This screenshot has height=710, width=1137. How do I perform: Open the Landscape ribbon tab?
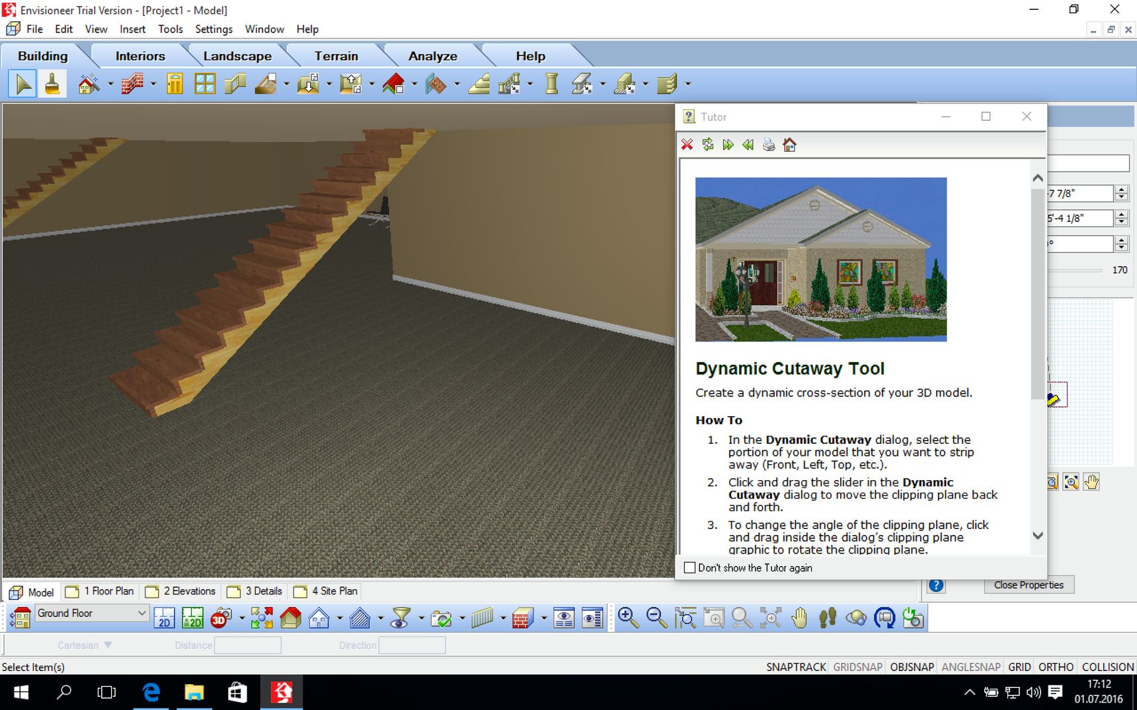click(x=237, y=56)
